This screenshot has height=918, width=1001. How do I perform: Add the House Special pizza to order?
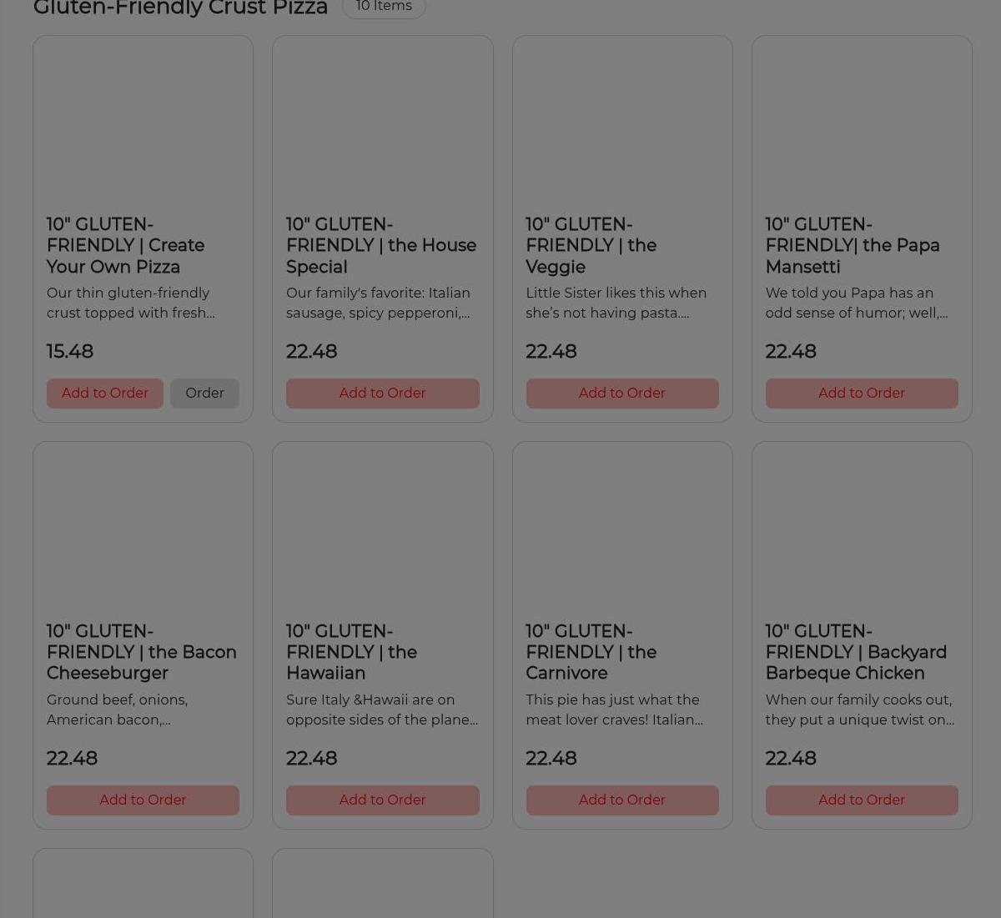[x=382, y=393]
